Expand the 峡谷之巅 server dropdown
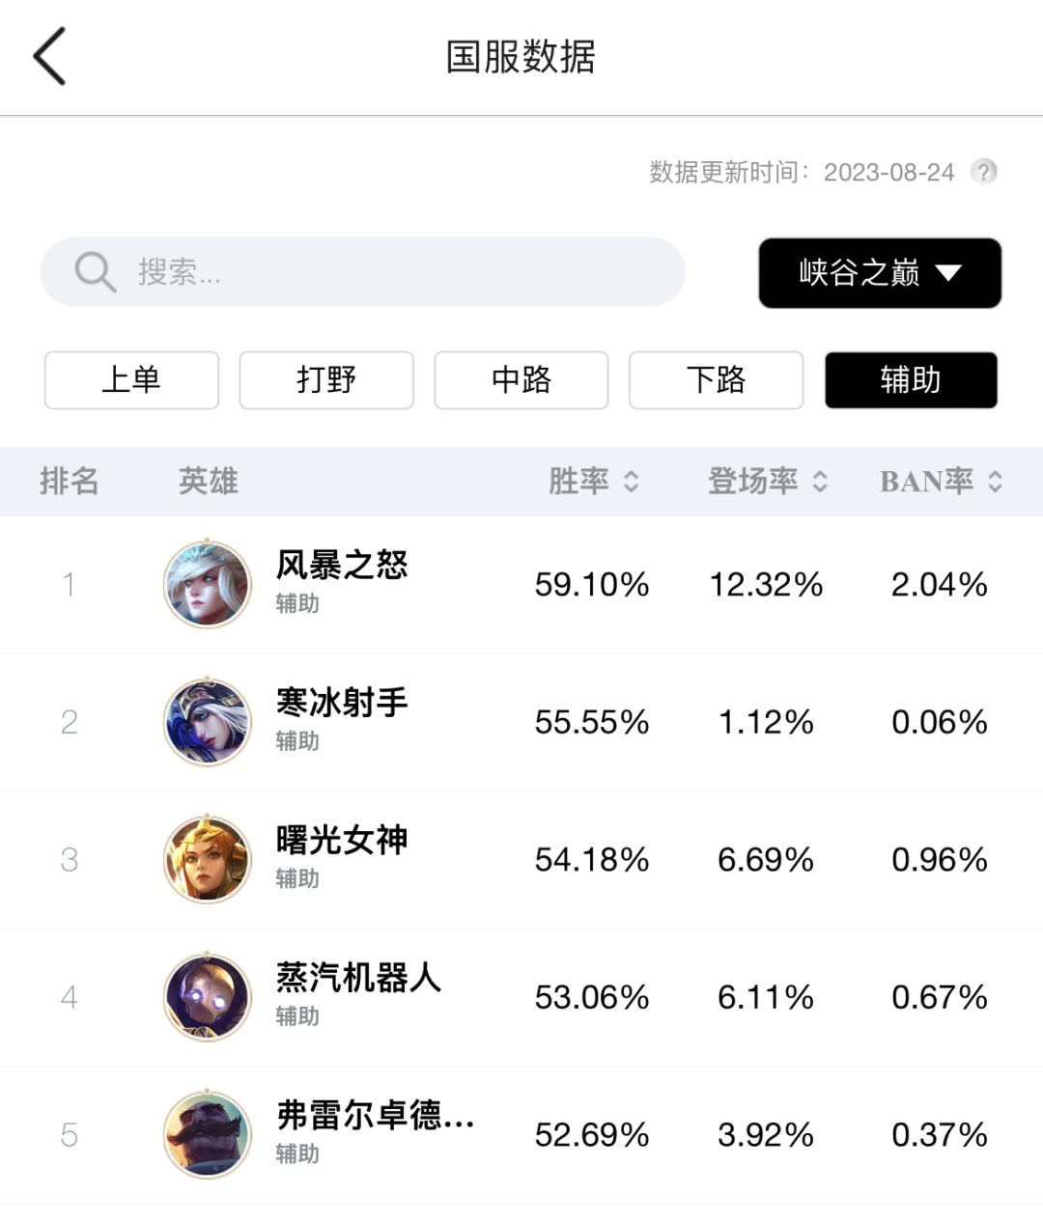 point(879,273)
